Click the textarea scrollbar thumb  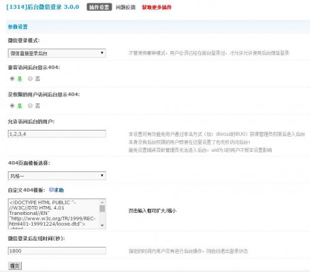102,209
